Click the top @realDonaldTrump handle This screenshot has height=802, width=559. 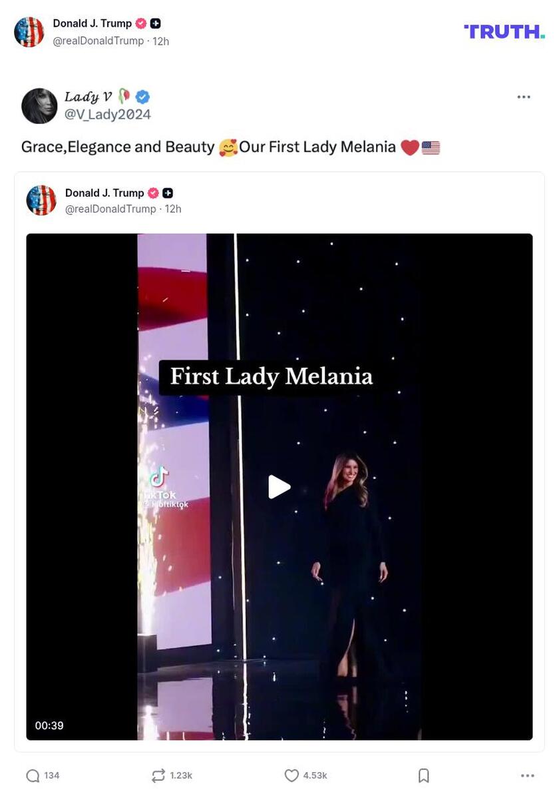[x=98, y=41]
